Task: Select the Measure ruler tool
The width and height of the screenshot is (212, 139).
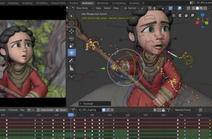Action: (x=72, y=68)
